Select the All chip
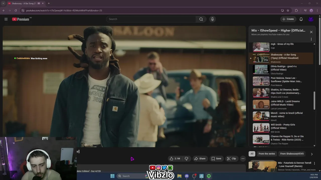This screenshot has width=321, height=180. [252, 154]
